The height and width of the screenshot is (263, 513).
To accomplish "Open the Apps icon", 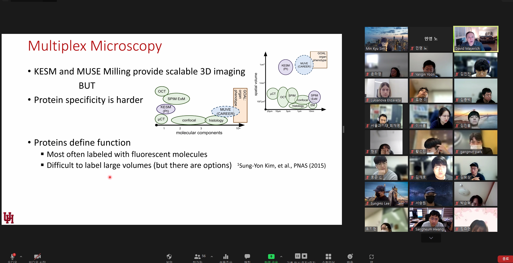I will coord(372,257).
